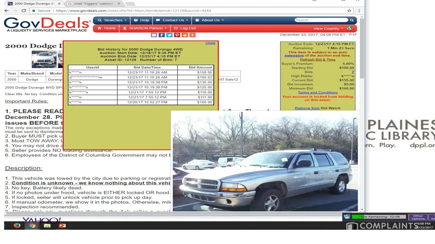The image size is (435, 244).
Task: Open more sharing options plus icon
Action: [193, 35]
